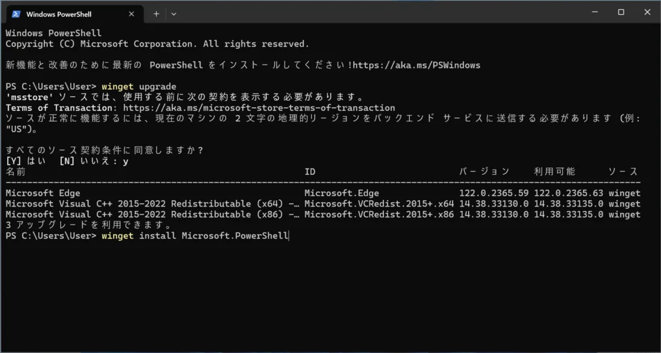Close the terminal window
Viewport: 661px width, 353px height.
click(647, 12)
